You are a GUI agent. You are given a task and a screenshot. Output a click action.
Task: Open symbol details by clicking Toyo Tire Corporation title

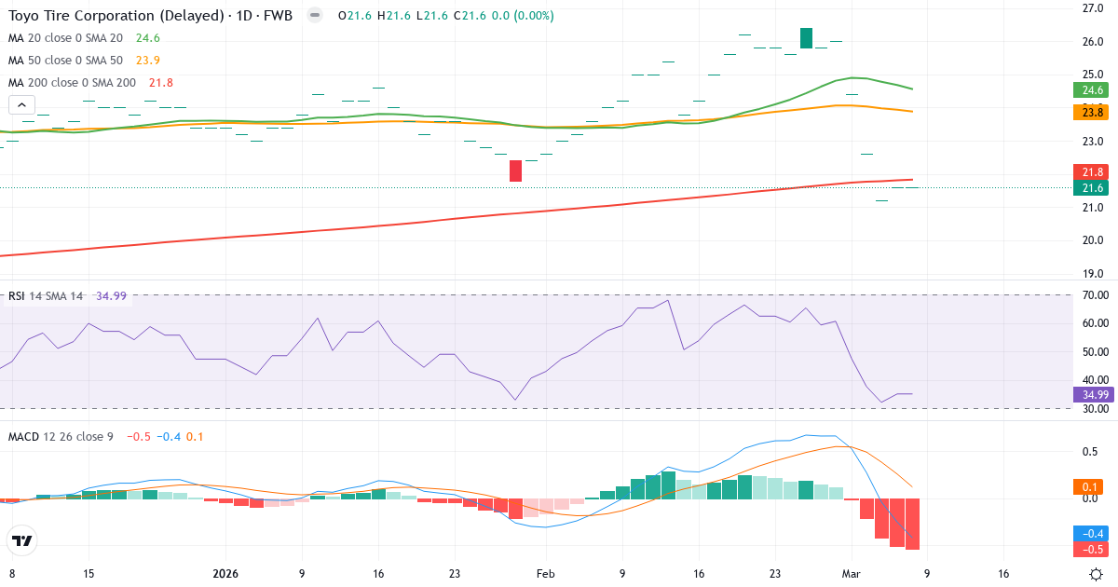coord(112,15)
